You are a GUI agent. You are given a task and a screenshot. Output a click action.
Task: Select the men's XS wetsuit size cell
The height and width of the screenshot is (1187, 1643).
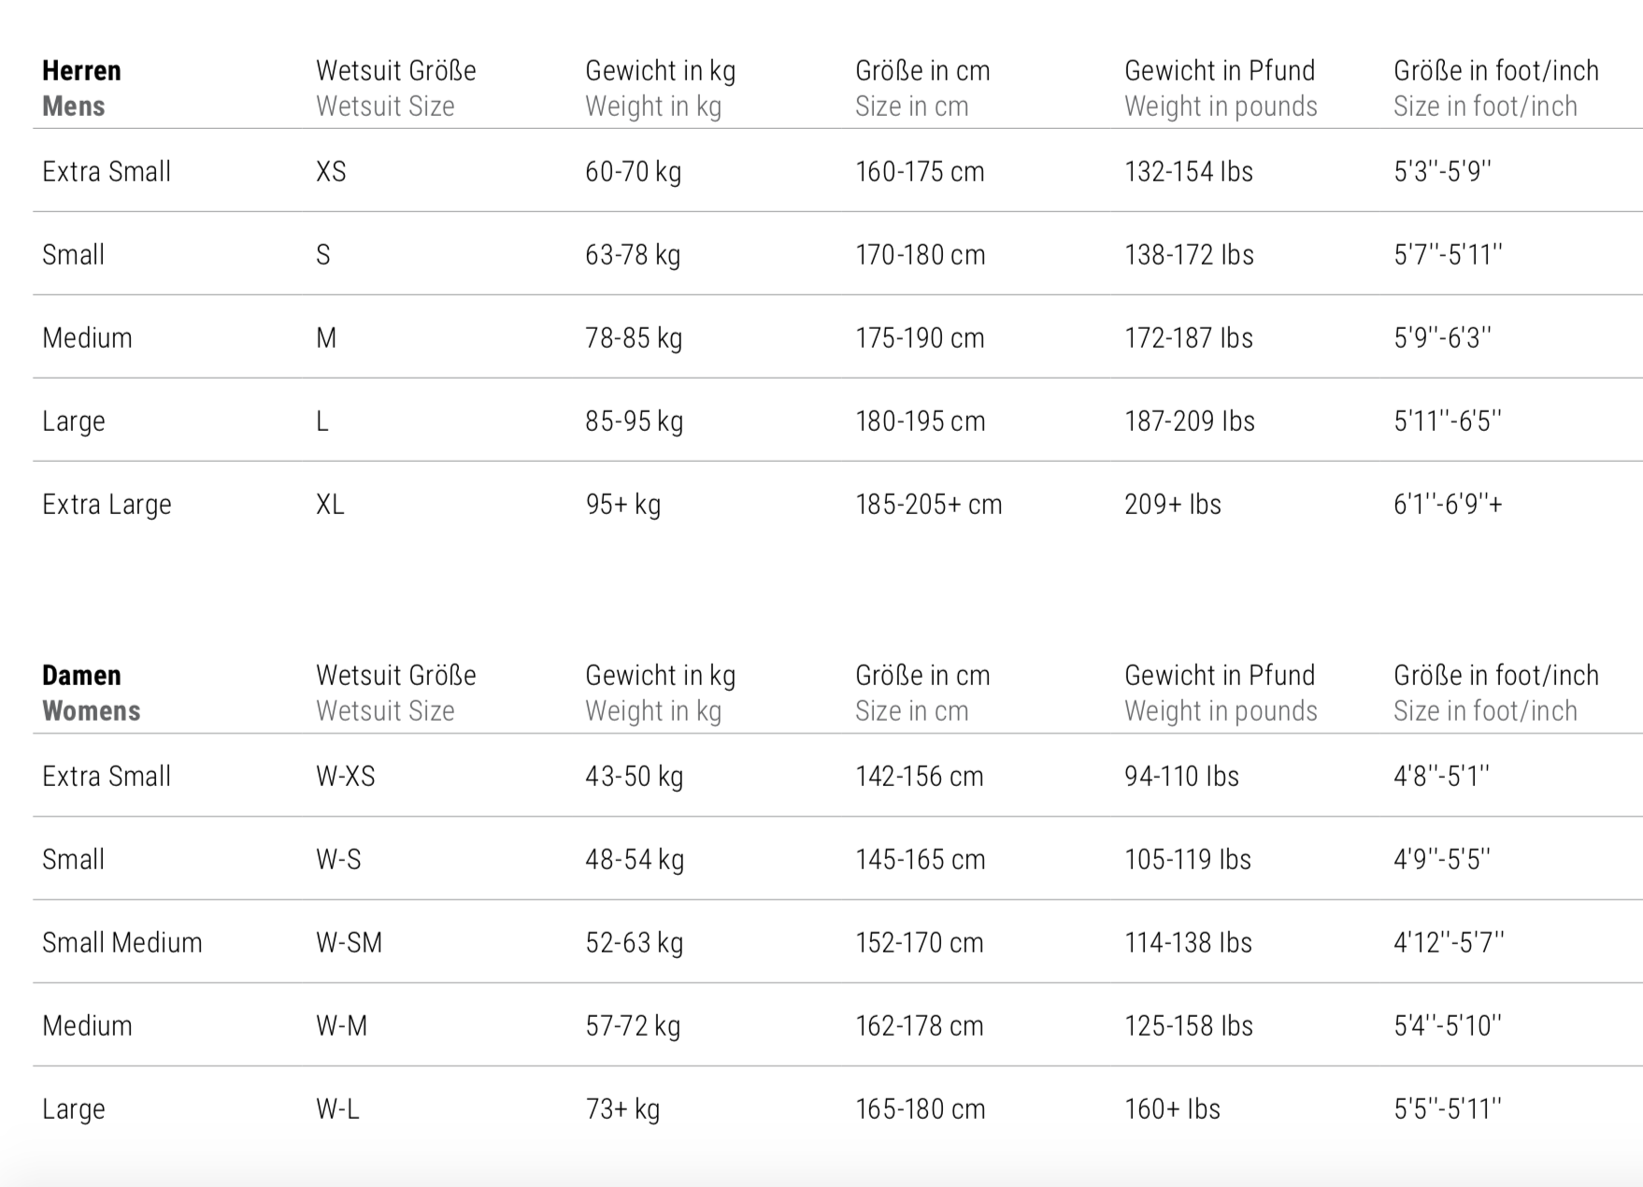331,172
